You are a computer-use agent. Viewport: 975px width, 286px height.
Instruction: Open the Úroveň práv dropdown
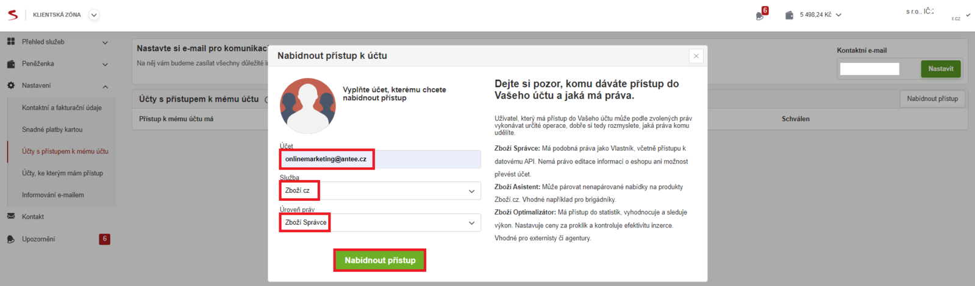coord(380,223)
